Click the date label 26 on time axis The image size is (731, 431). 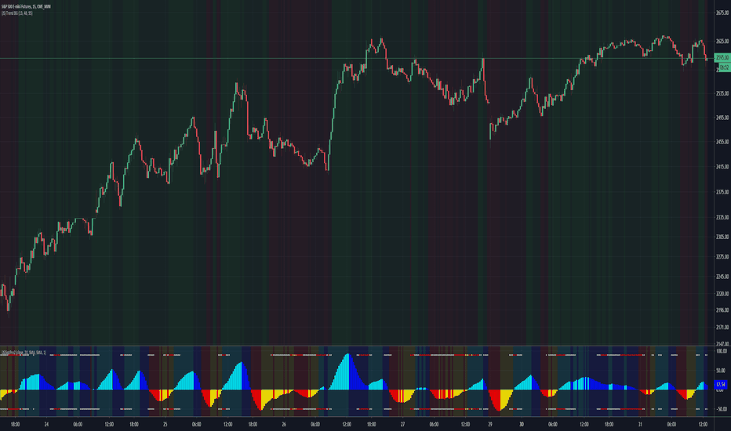(x=284, y=425)
